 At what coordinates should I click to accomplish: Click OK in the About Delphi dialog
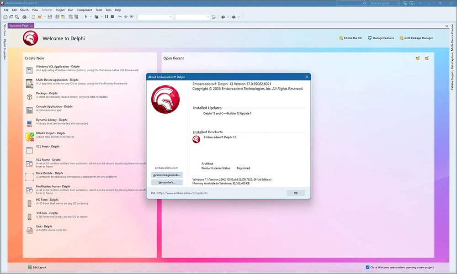pyautogui.click(x=296, y=193)
